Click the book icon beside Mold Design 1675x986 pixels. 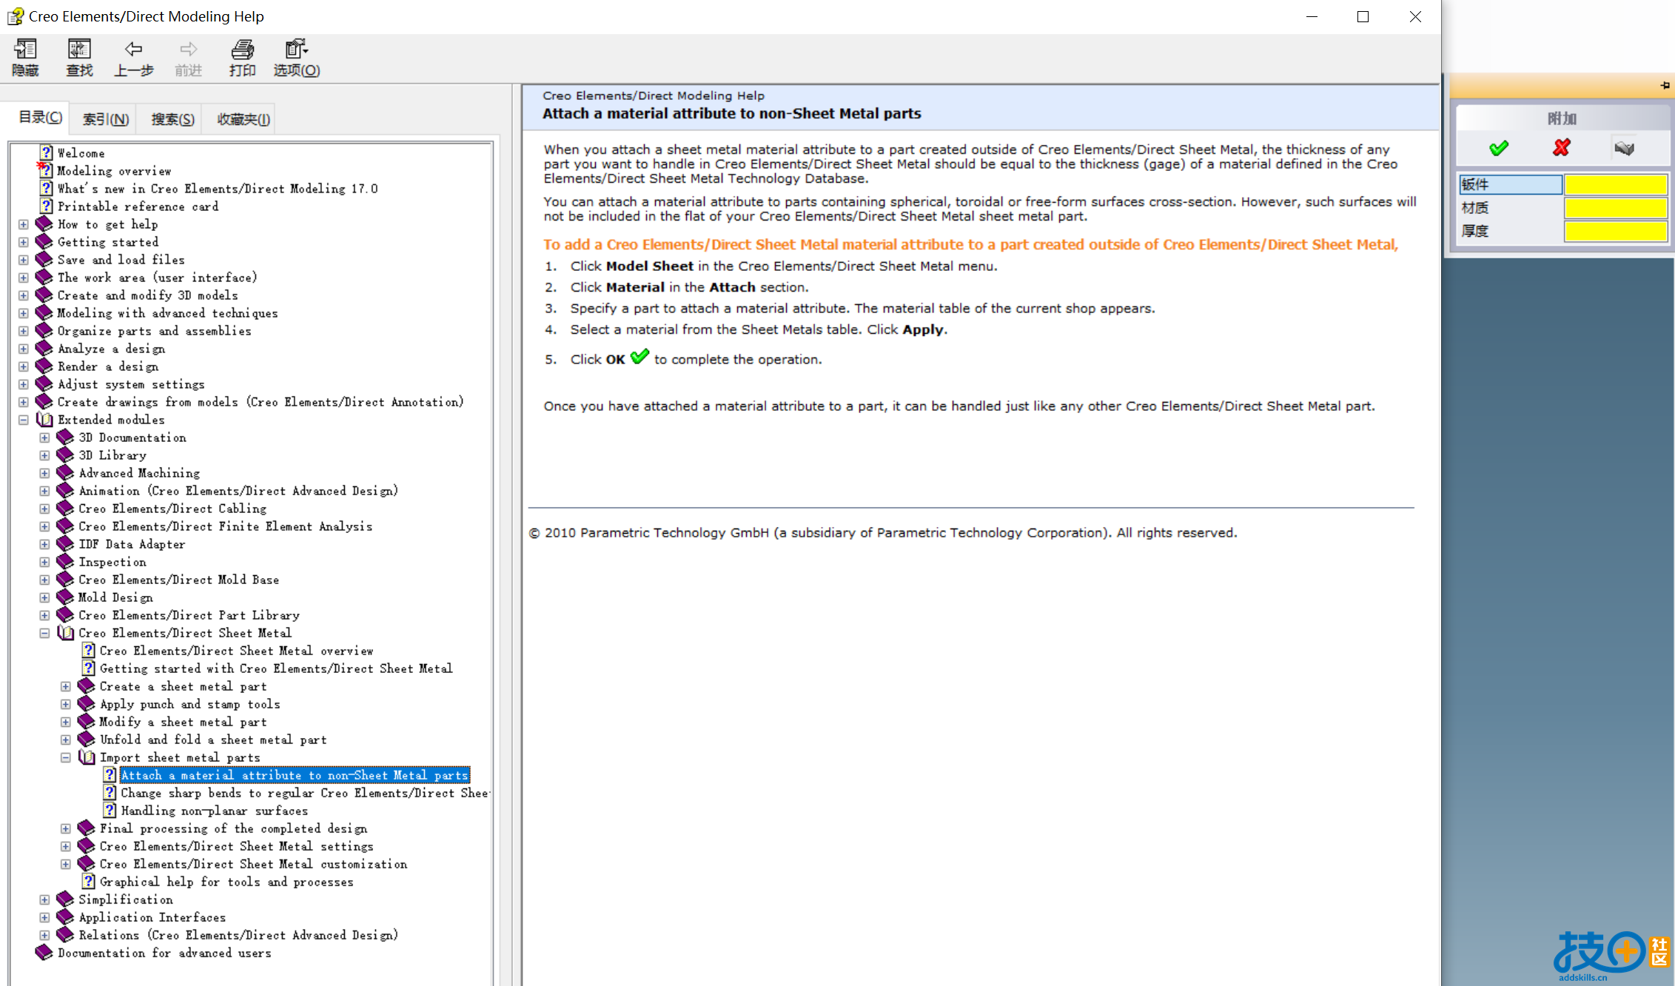click(x=65, y=597)
